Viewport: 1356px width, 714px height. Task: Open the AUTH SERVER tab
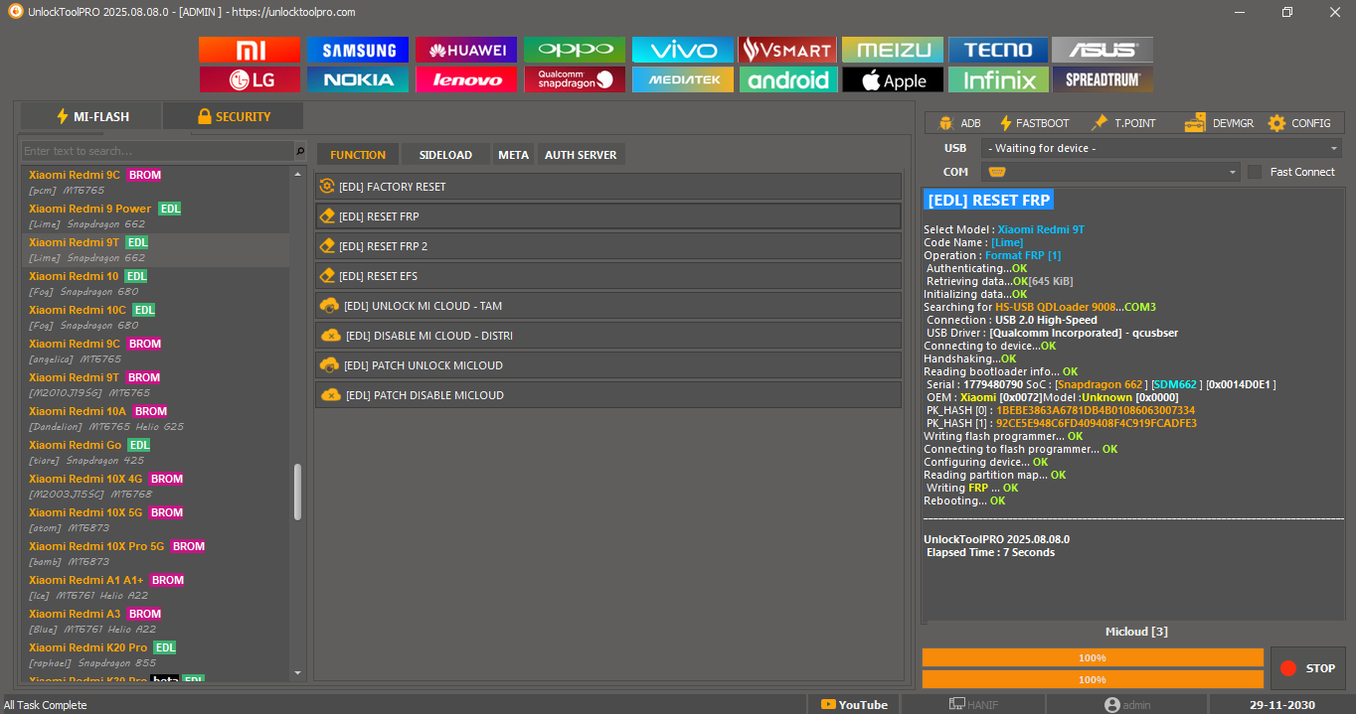[x=580, y=154]
